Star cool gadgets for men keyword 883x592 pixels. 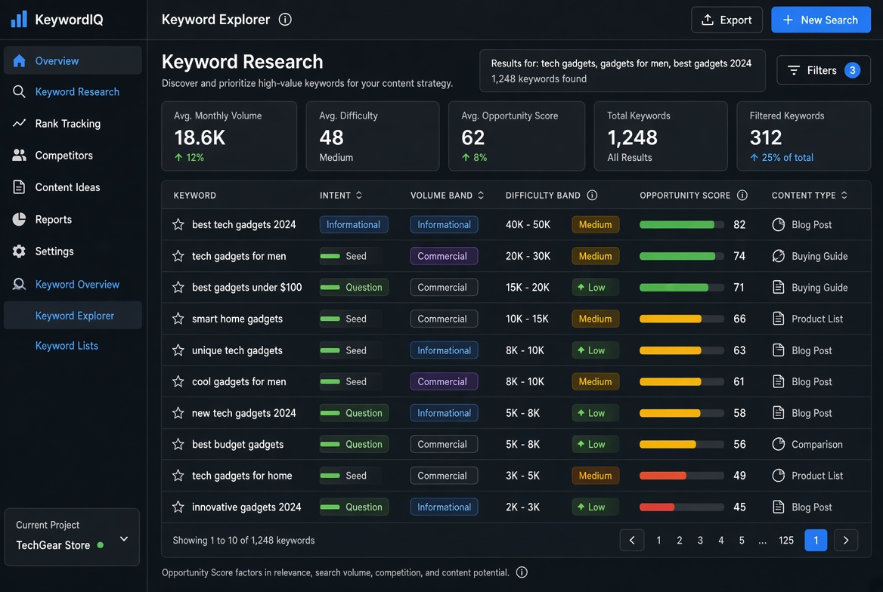(178, 381)
